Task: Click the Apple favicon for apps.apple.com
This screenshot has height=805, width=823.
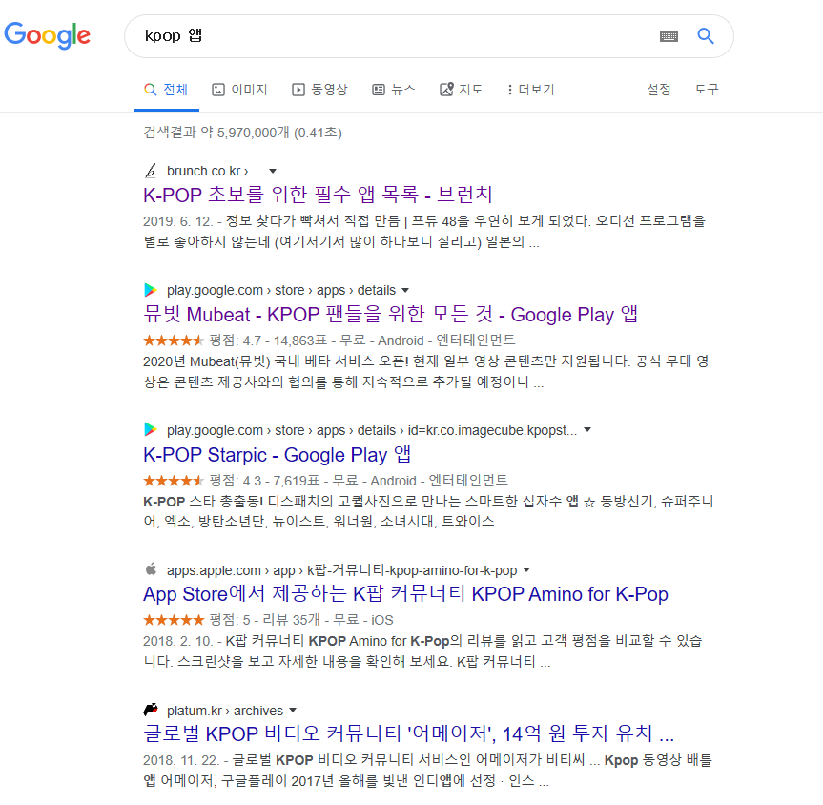Action: tap(151, 569)
